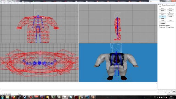
Task: Click the highlighted Box tool button
Action: tap(163, 16)
